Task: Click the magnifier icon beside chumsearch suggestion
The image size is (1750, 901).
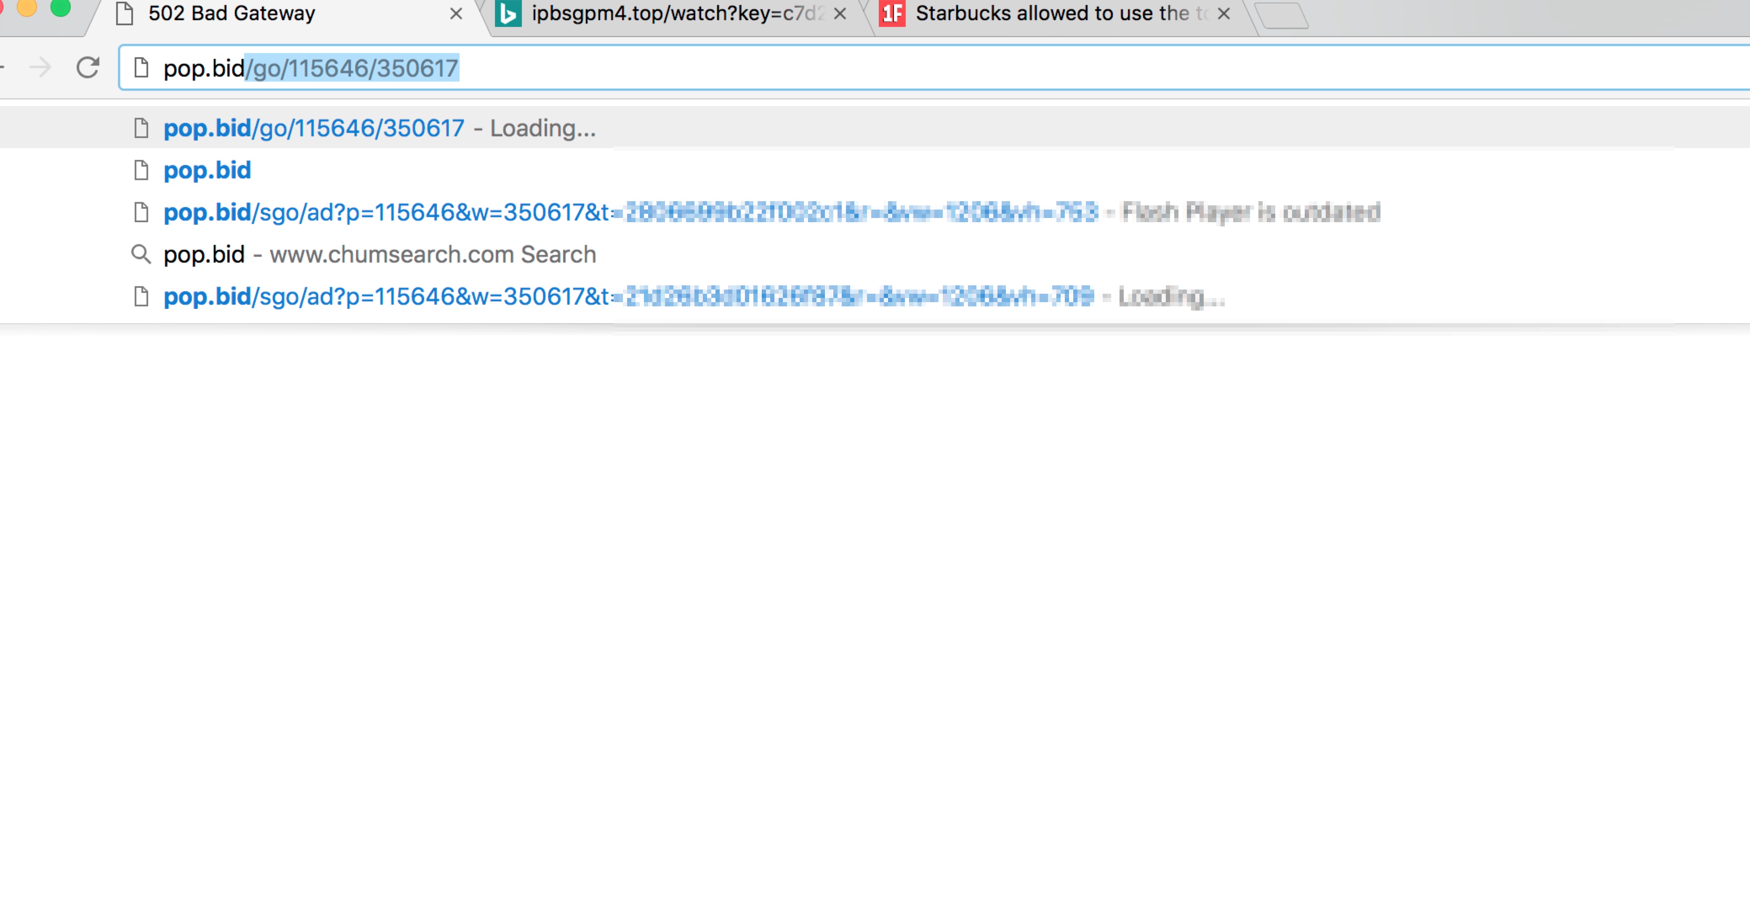Action: (141, 254)
